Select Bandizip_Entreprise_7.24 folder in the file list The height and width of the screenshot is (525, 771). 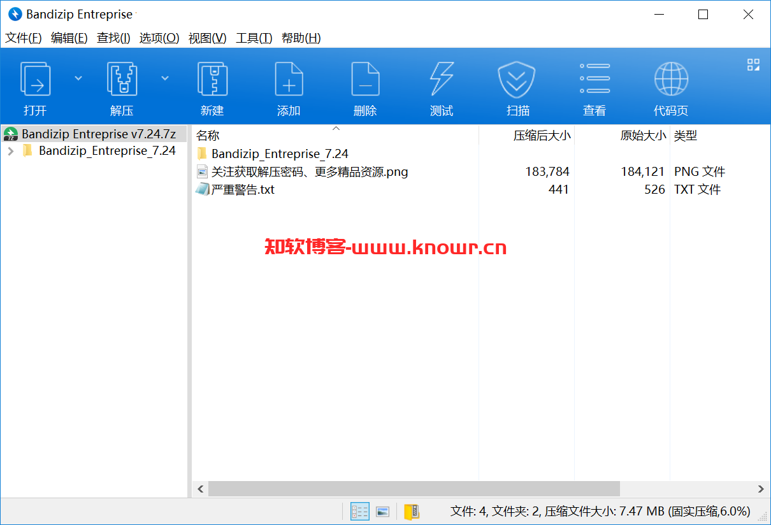(x=280, y=154)
